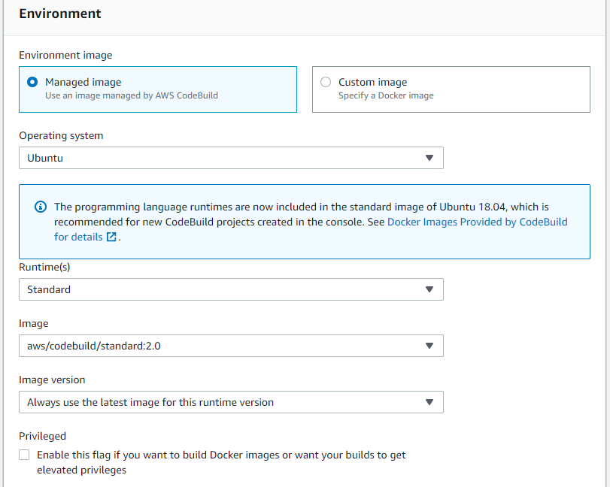Click the Privileged checkbox description text
This screenshot has height=487, width=610.
coord(221,462)
